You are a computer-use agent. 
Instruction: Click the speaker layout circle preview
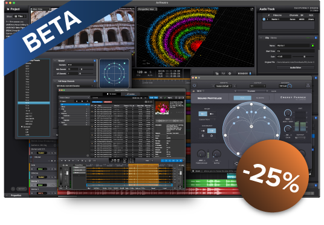coord(114,73)
